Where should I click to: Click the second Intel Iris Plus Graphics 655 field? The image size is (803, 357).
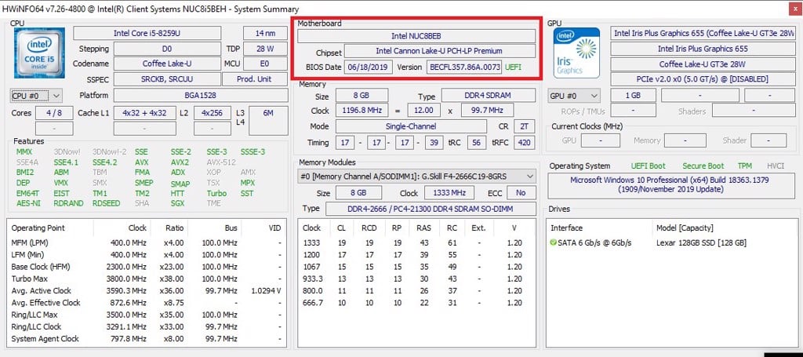[703, 49]
